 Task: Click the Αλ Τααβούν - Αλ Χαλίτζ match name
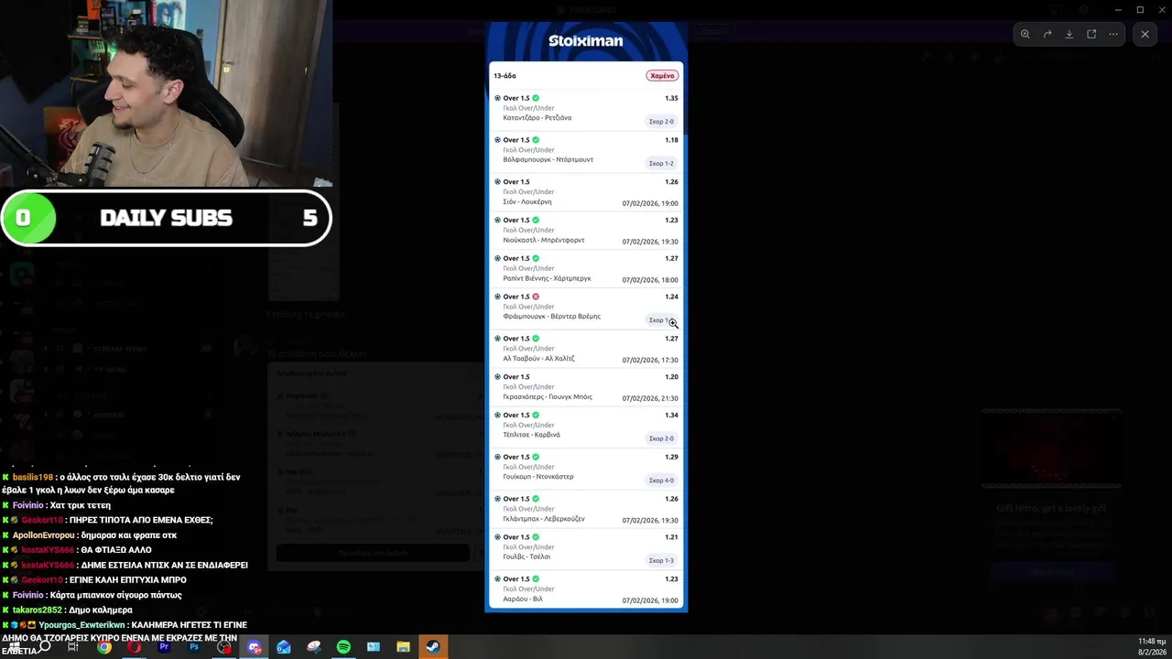(538, 359)
